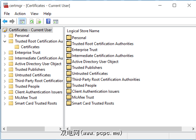Open the Help toolbar icon
This screenshot has height=140, width=196.
[x=48, y=21]
